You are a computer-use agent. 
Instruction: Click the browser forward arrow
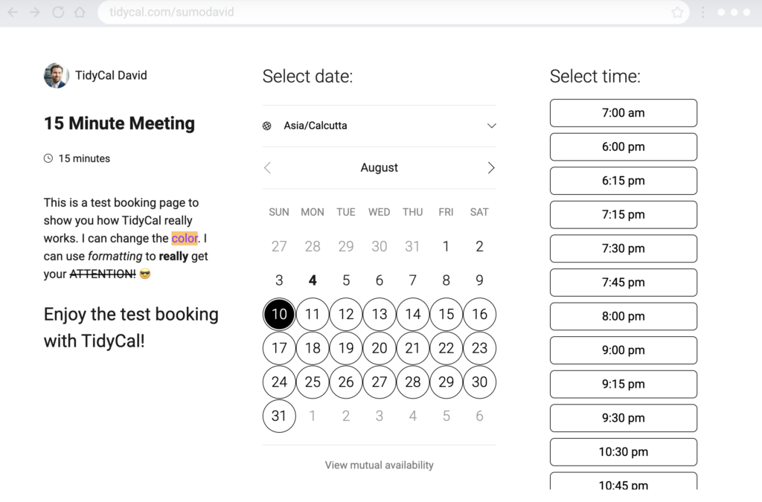pos(35,12)
